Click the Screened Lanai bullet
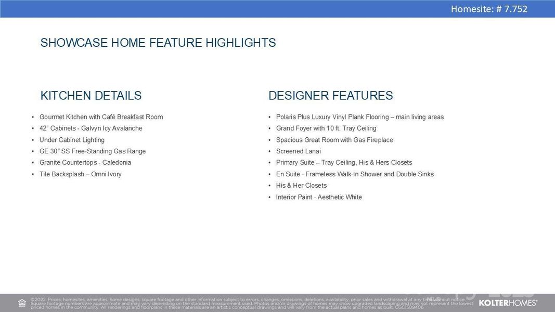Viewport: 555px width, 312px height. point(298,151)
